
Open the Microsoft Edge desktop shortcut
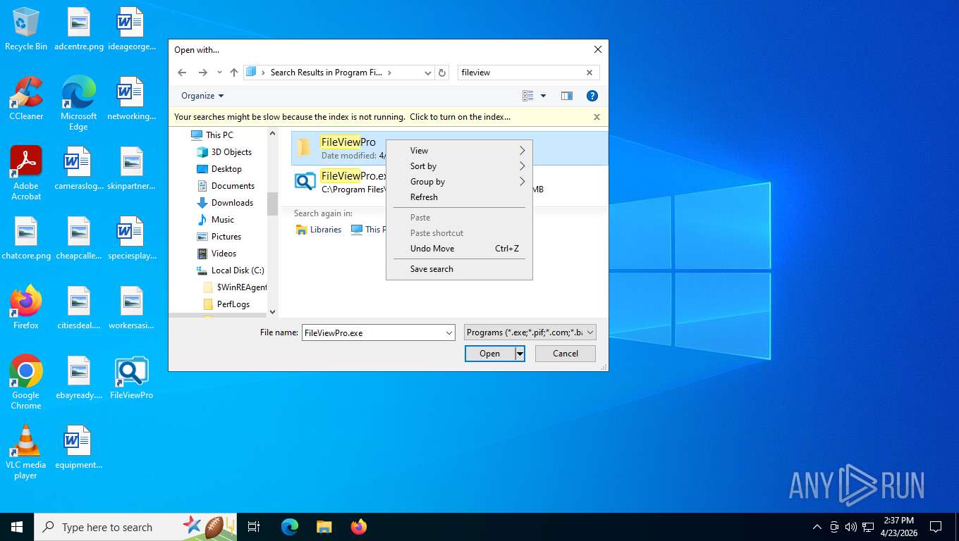[x=79, y=104]
